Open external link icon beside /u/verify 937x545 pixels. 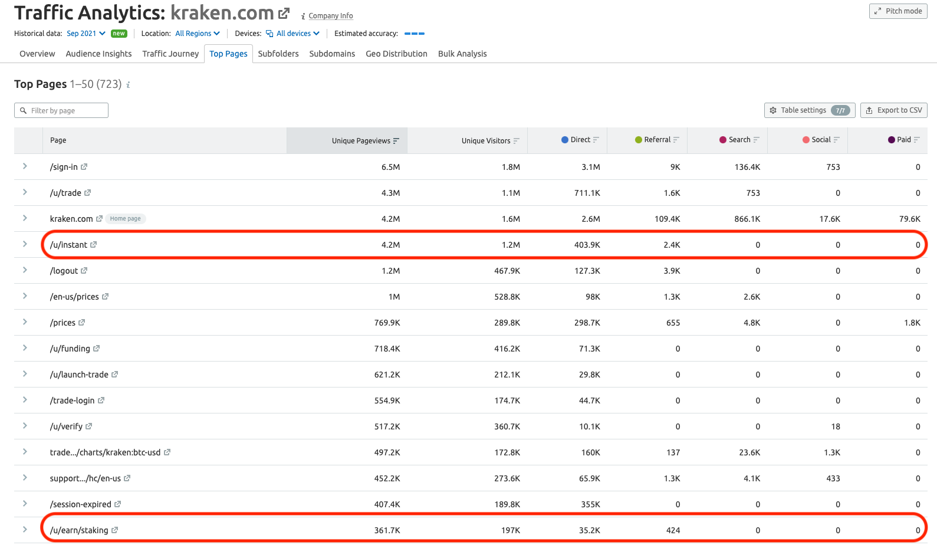click(x=89, y=426)
